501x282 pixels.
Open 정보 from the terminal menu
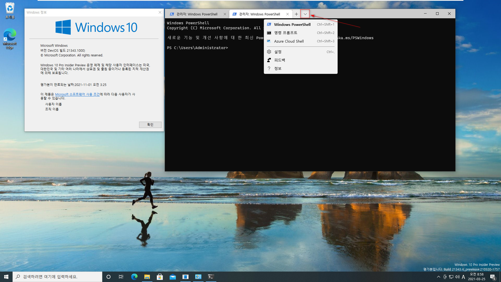point(301,69)
